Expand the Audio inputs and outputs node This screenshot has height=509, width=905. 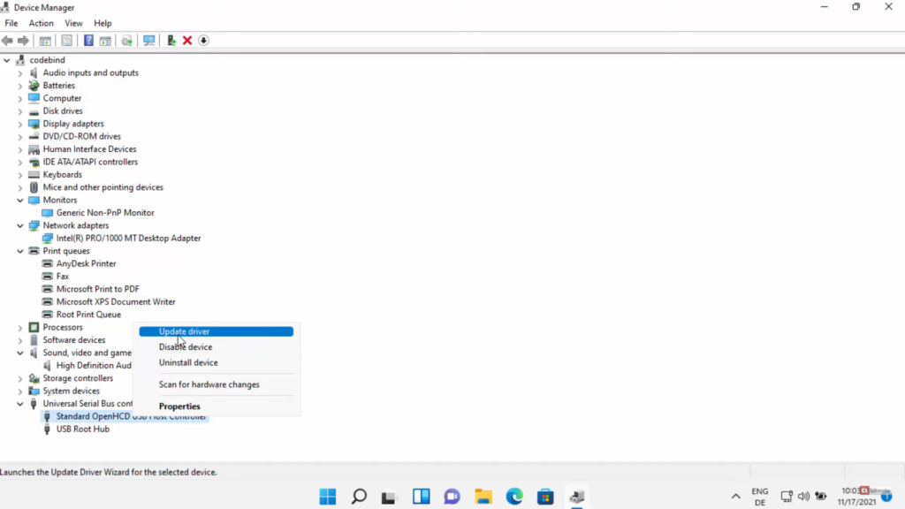[x=20, y=73]
